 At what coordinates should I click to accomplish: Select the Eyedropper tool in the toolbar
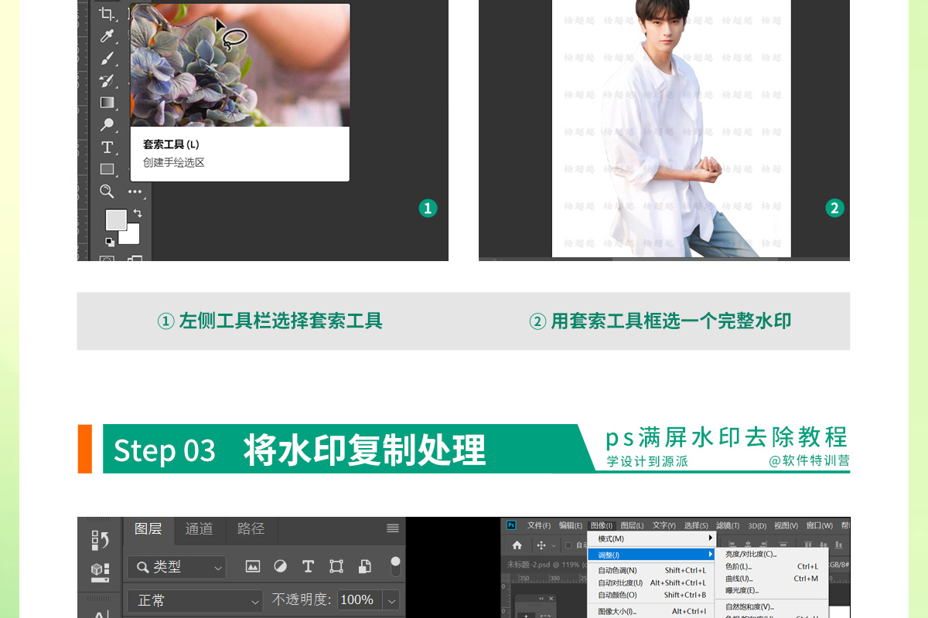[x=107, y=36]
